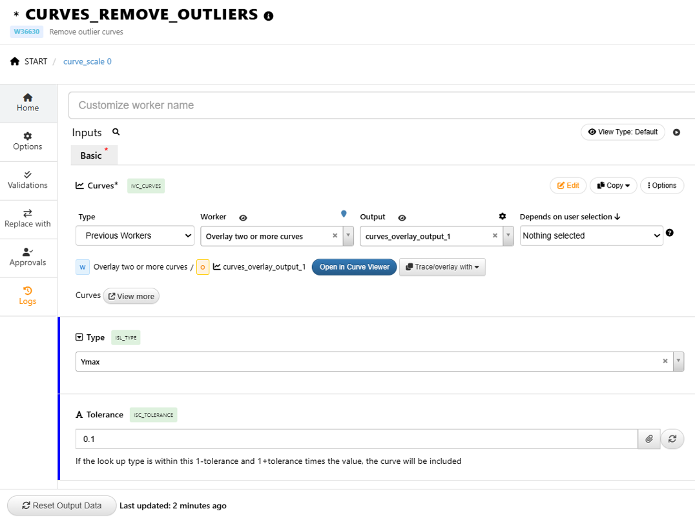
Task: Open the Previous Workers type dropdown
Action: (x=135, y=235)
